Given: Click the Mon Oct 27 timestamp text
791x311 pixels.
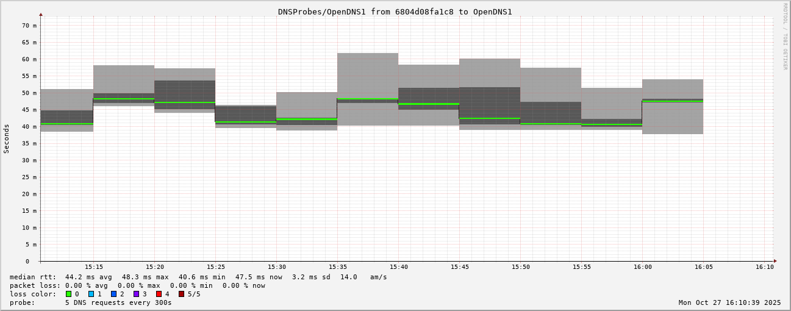Looking at the screenshot, I should click(729, 302).
